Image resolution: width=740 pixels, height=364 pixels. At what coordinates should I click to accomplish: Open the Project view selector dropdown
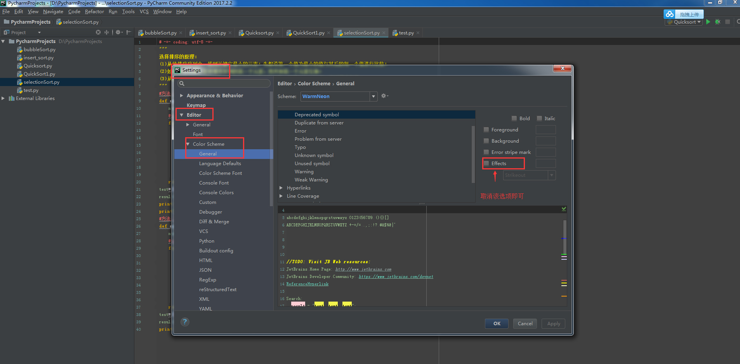pyautogui.click(x=39, y=33)
